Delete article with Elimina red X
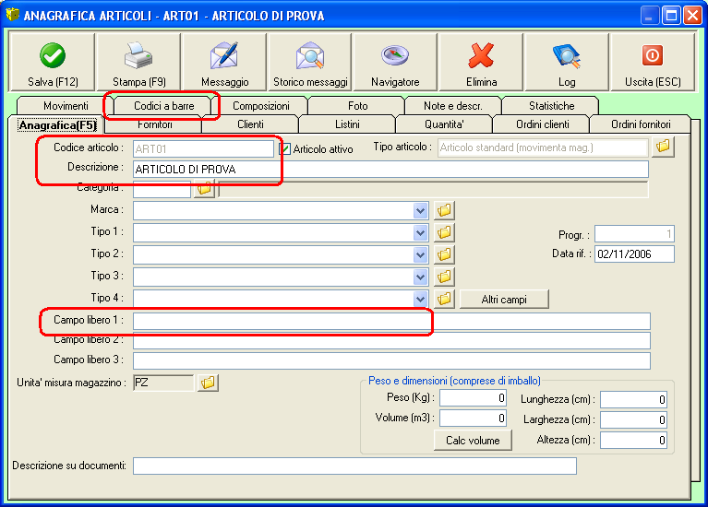This screenshot has height=507, width=708. click(x=481, y=63)
